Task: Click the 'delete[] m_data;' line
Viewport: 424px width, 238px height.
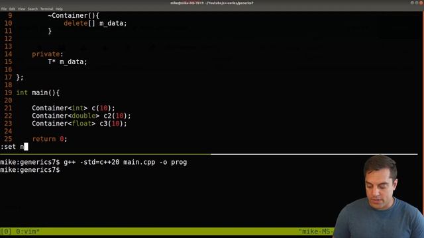Action: tap(95, 23)
